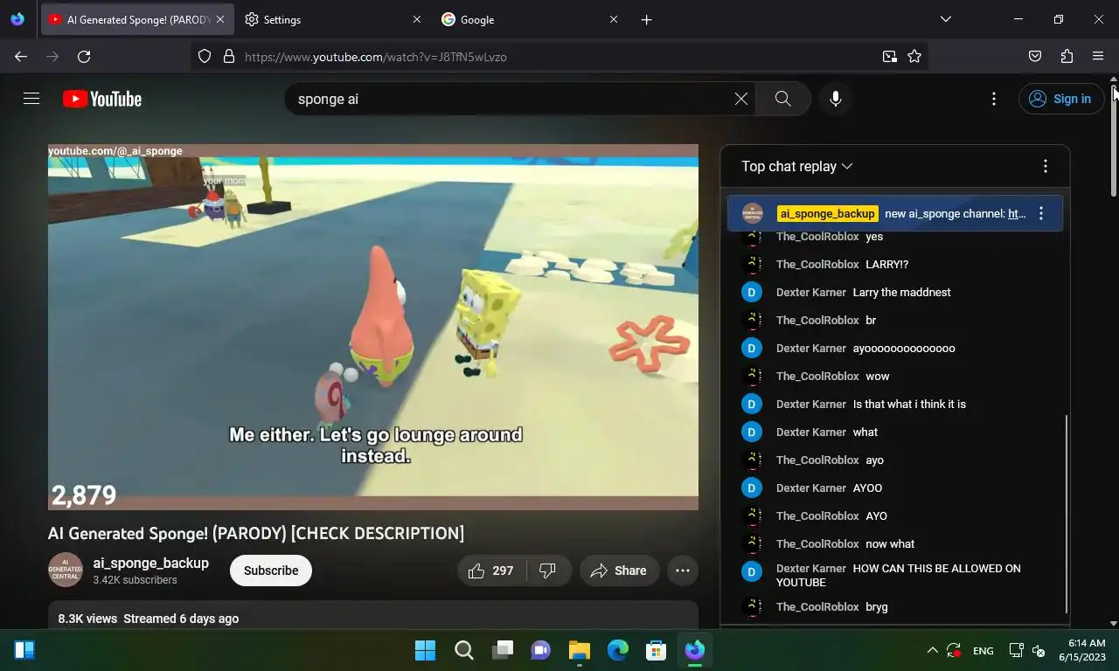
Task: Open a new browser tab
Action: 647,19
